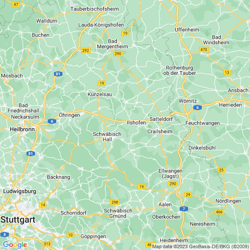Click the Google logo
This screenshot has width=250, height=250.
pyautogui.click(x=15, y=245)
